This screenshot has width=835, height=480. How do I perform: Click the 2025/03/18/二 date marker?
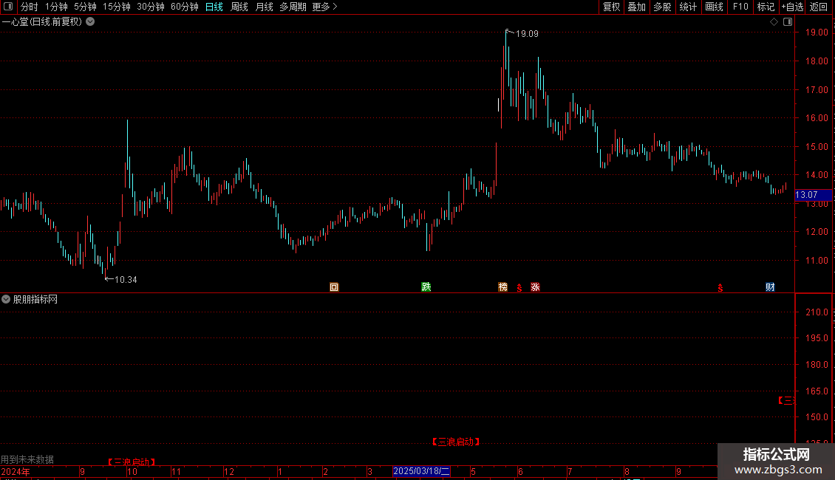coord(421,471)
